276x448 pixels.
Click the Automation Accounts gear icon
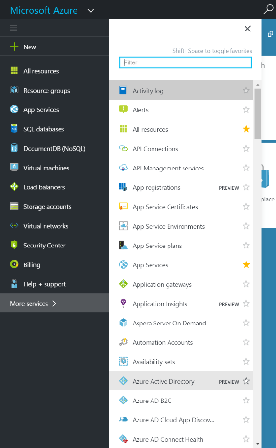123,342
